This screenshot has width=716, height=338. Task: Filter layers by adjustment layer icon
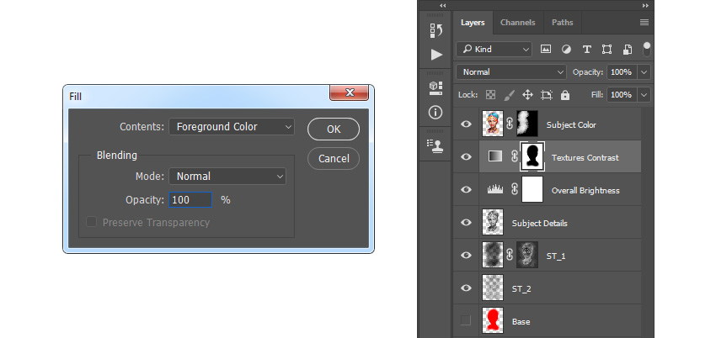point(566,50)
